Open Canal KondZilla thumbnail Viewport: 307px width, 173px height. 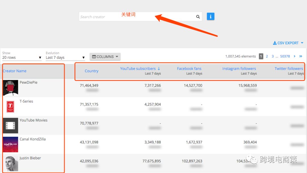[x=11, y=144]
